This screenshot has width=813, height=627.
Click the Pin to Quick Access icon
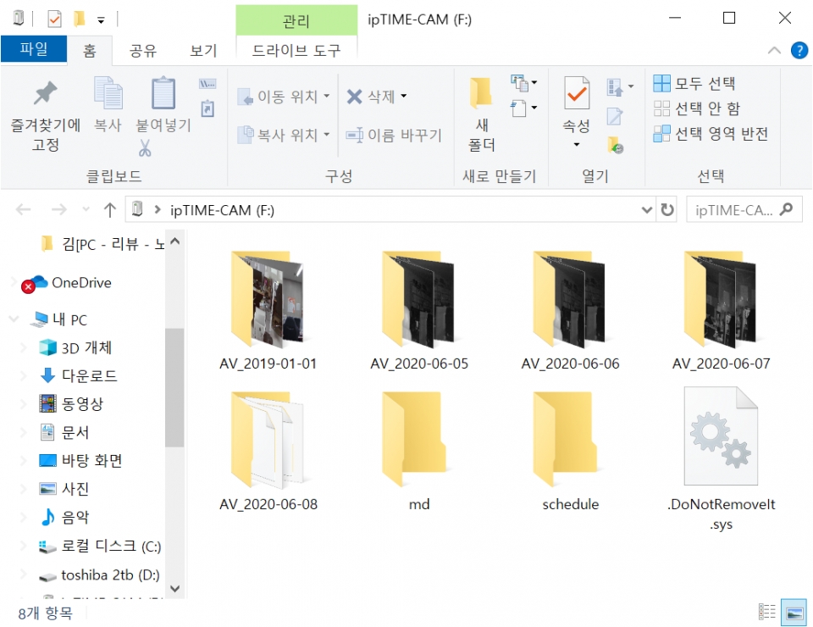(45, 95)
